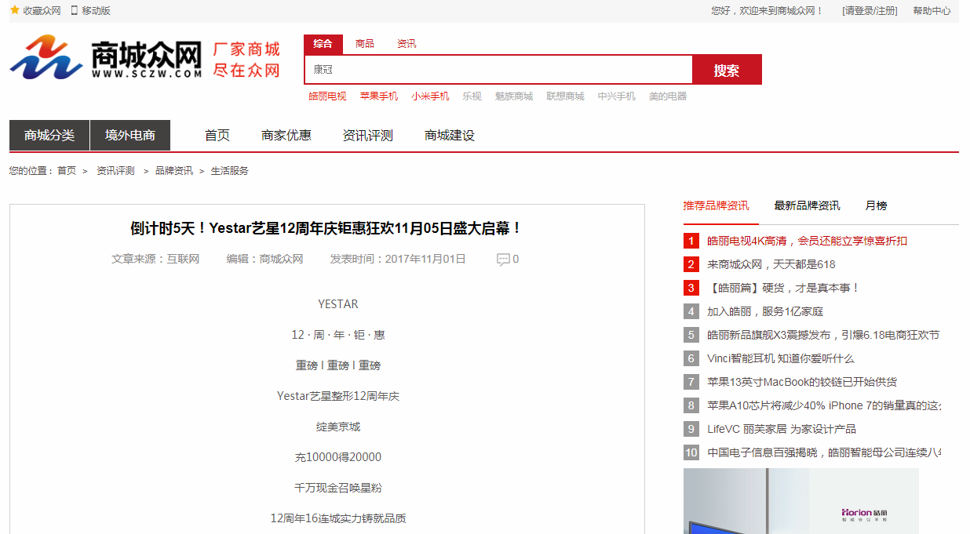The width and height of the screenshot is (970, 534).
Task: Click the star favorite icon at top
Action: 14,10
